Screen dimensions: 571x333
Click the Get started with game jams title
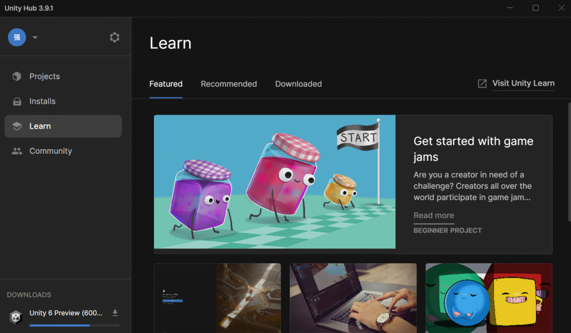point(473,149)
